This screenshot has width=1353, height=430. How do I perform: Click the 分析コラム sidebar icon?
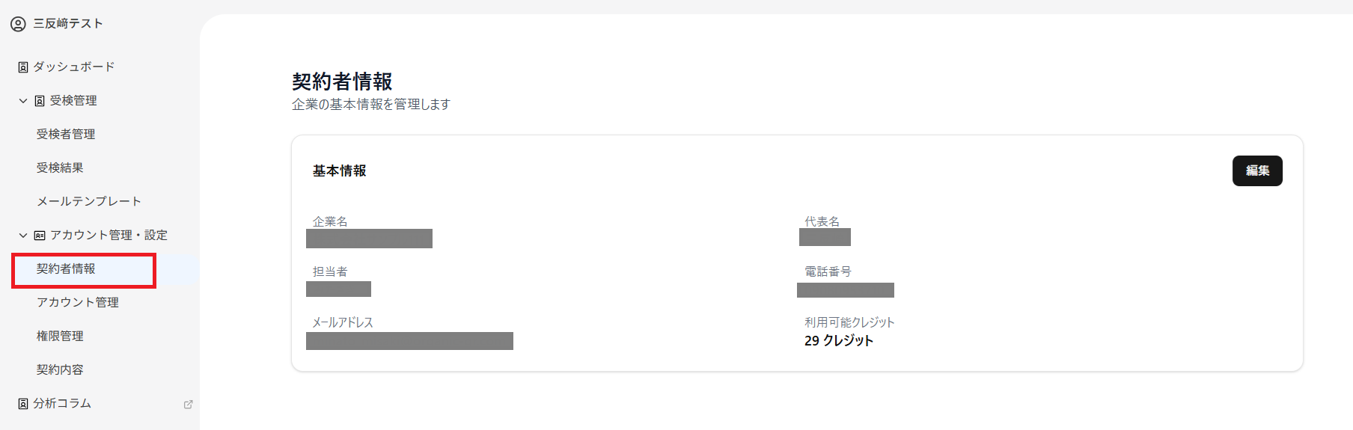23,404
